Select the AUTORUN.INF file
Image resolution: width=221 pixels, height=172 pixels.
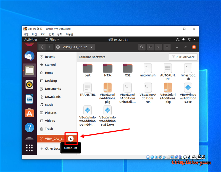[168, 72]
